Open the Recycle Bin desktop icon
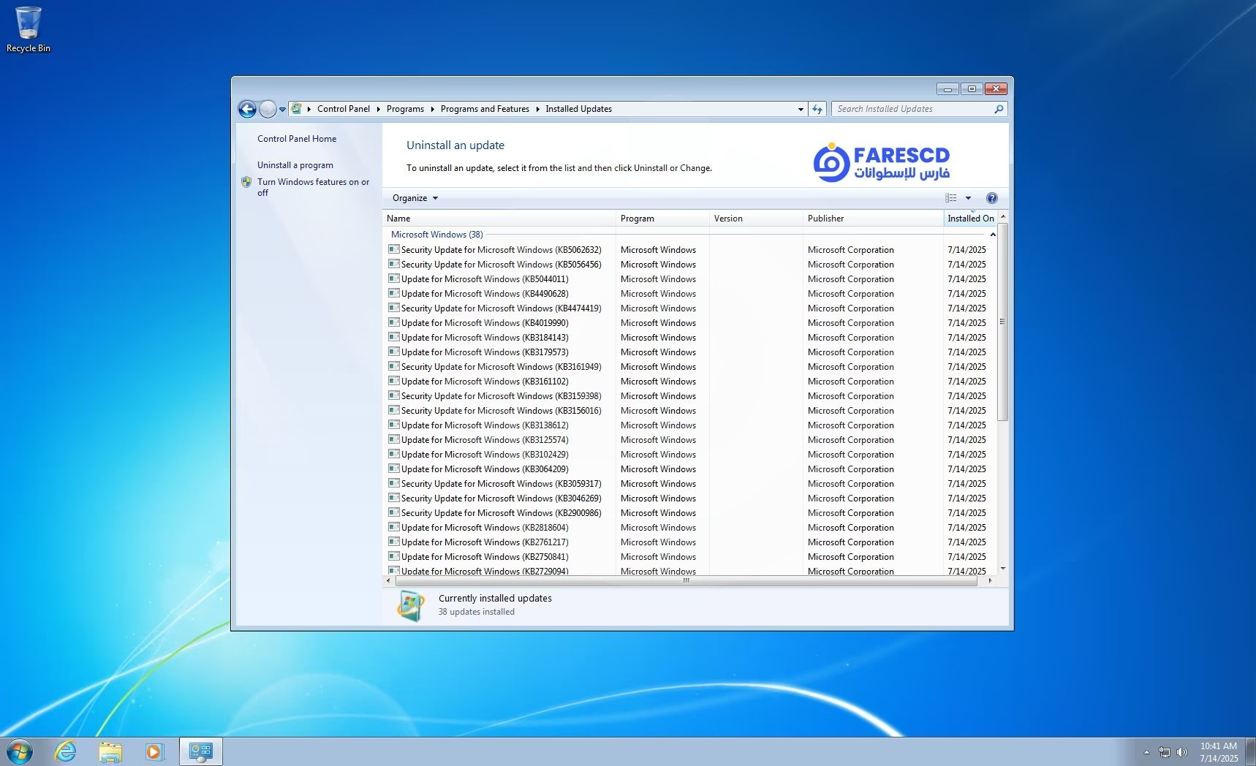Image resolution: width=1256 pixels, height=766 pixels. [x=28, y=30]
